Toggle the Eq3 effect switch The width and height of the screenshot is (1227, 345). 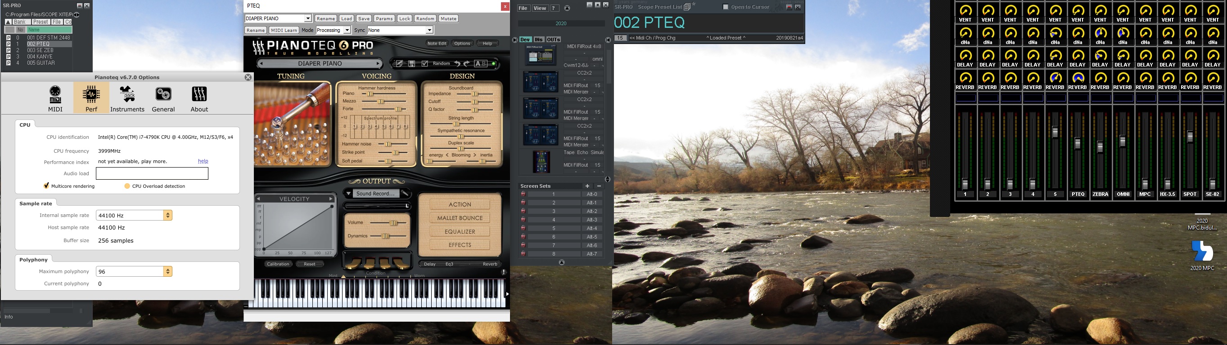pyautogui.click(x=450, y=264)
